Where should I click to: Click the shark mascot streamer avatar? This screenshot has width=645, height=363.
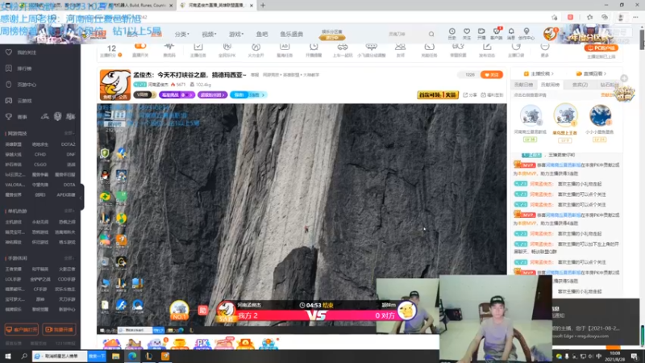click(115, 85)
